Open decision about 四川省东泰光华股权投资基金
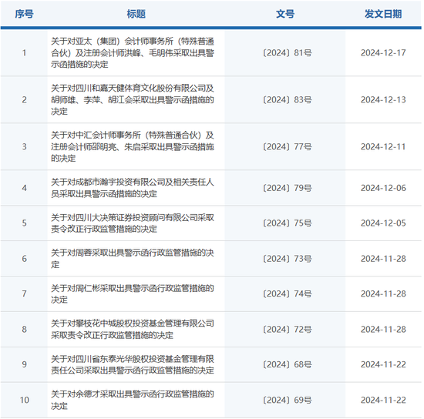Screen dimensions: 424x419 [x=133, y=364]
